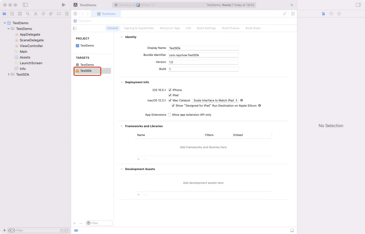Screen dimensions: 365x234
Task: Open the History inspector clock icon
Action: point(331,14)
